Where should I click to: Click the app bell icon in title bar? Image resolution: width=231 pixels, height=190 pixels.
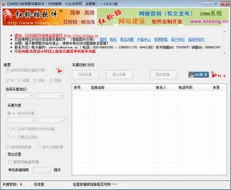pyautogui.click(x=3, y=4)
